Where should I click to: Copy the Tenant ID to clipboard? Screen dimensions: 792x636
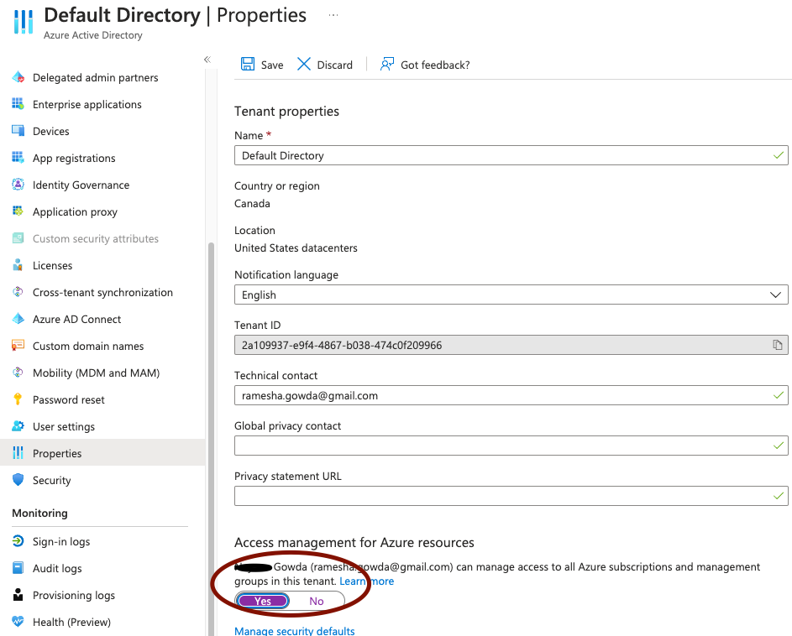click(778, 345)
